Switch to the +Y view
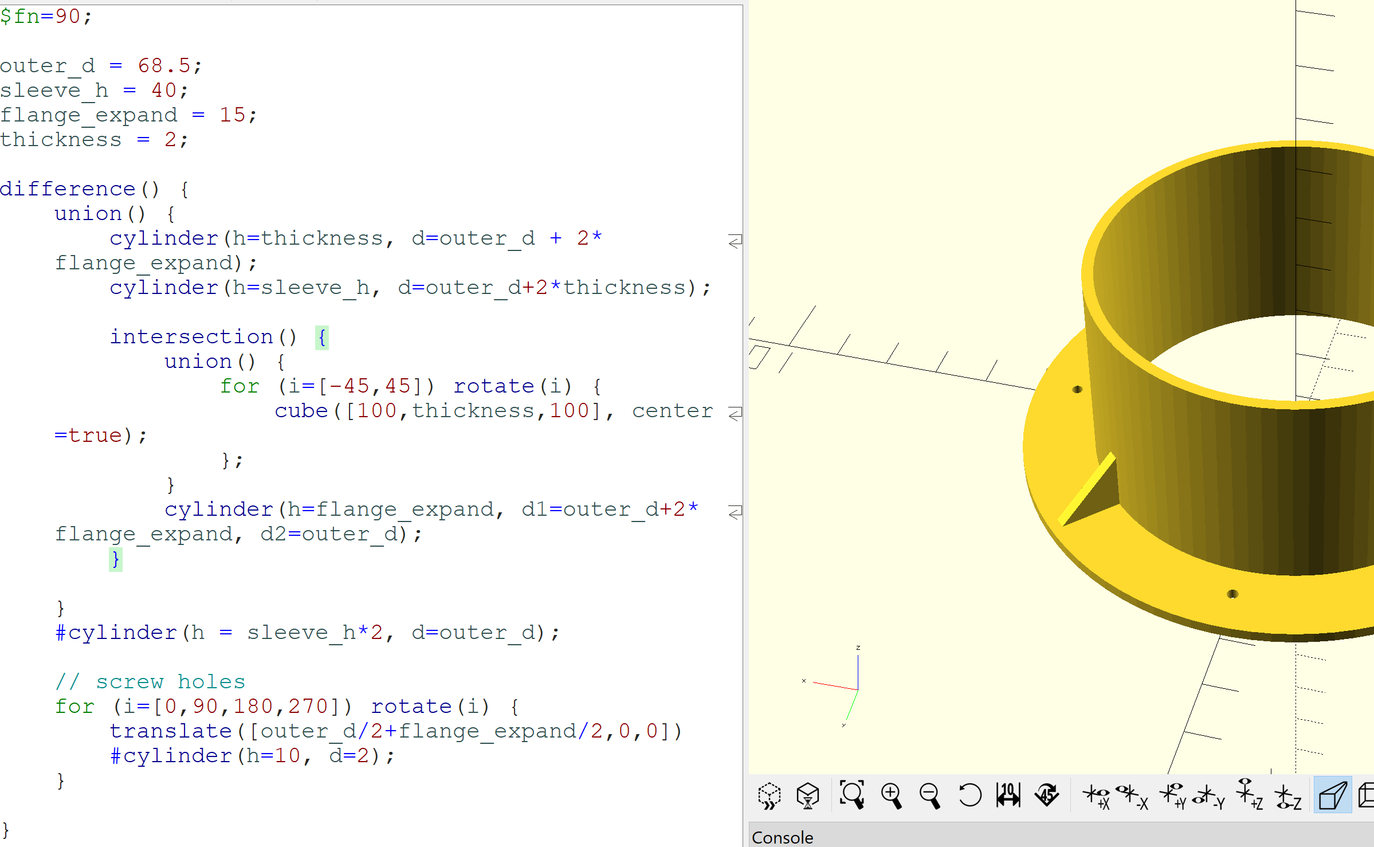This screenshot has width=1374, height=847. 1172,797
